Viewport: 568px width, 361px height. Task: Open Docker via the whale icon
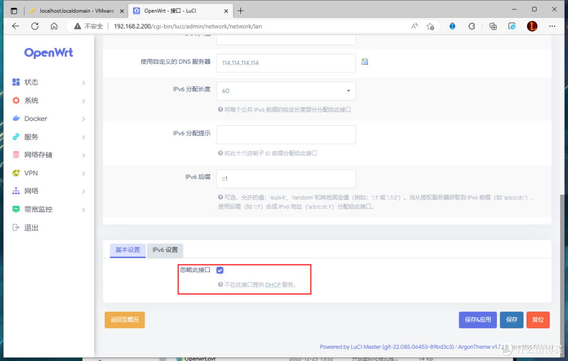coord(17,118)
